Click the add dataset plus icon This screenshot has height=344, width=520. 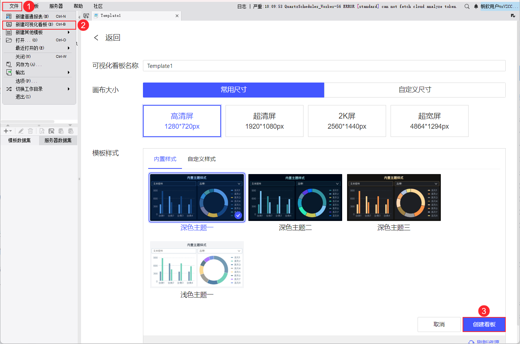tap(6, 131)
